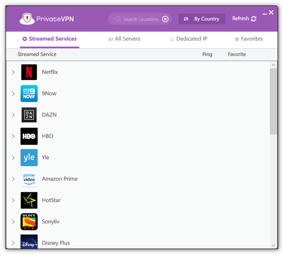Select the Disney Plus label text
Image resolution: width=284 pixels, height=255 pixels.
(x=56, y=243)
